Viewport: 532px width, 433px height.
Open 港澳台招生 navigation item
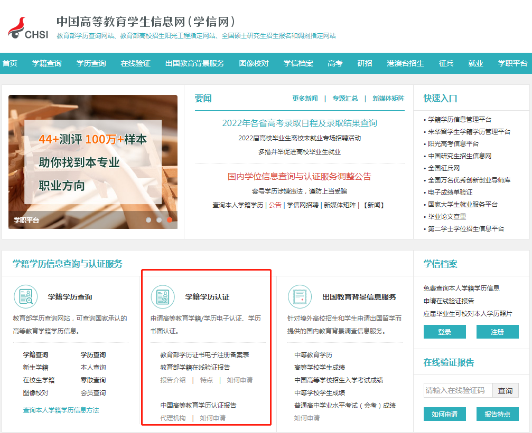click(x=405, y=63)
